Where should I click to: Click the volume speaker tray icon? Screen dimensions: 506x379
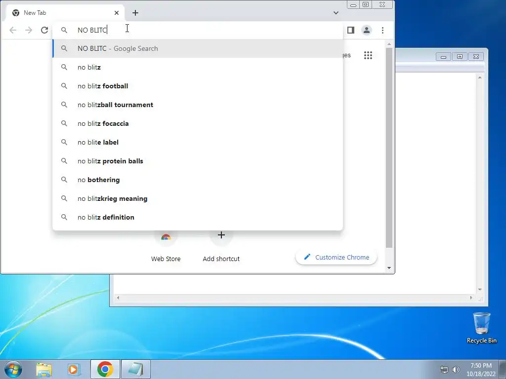click(x=456, y=370)
